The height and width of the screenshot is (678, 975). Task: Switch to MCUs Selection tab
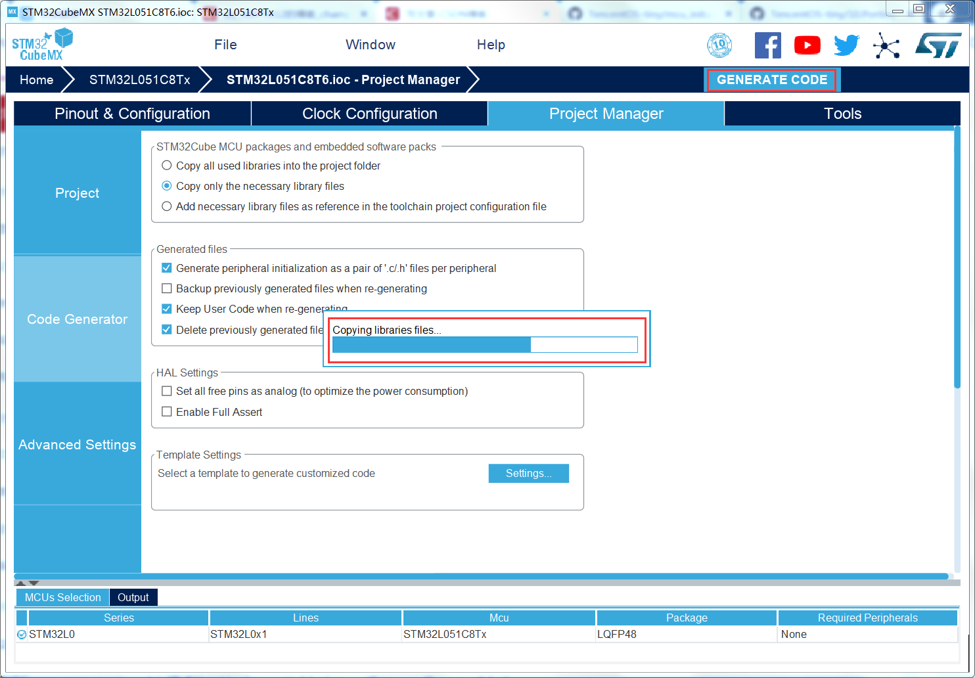(x=62, y=597)
